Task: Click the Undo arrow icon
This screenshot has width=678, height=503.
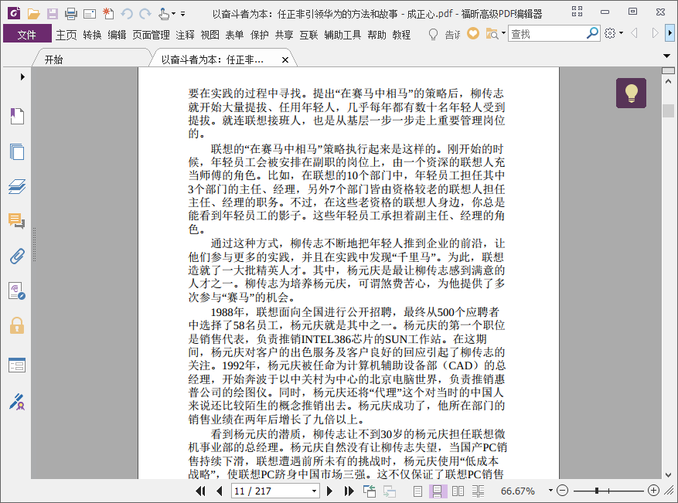Action: [127, 14]
